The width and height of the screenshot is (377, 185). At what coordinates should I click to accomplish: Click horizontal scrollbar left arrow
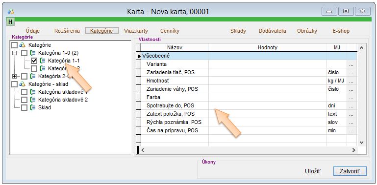(143, 150)
